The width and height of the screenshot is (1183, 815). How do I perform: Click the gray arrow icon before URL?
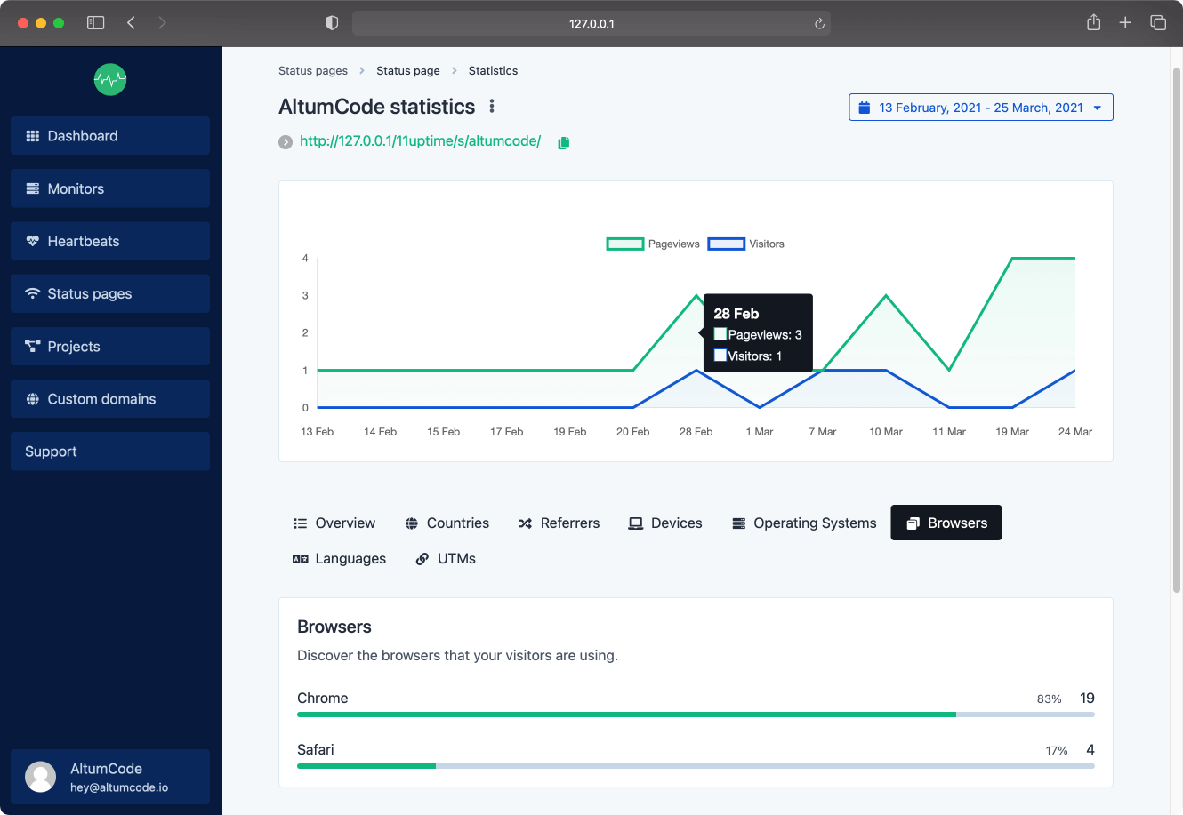pyautogui.click(x=286, y=142)
